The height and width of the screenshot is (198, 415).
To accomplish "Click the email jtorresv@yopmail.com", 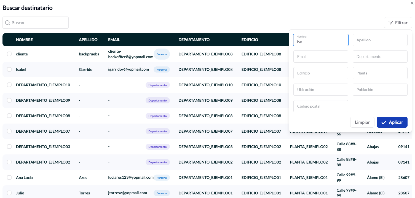I will tap(127, 193).
